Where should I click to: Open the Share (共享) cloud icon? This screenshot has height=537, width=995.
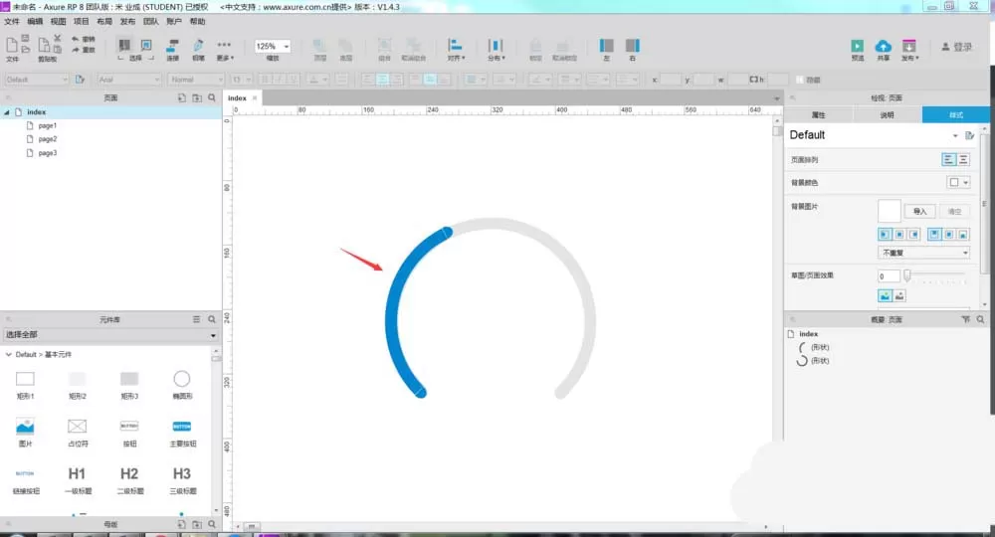pyautogui.click(x=883, y=47)
